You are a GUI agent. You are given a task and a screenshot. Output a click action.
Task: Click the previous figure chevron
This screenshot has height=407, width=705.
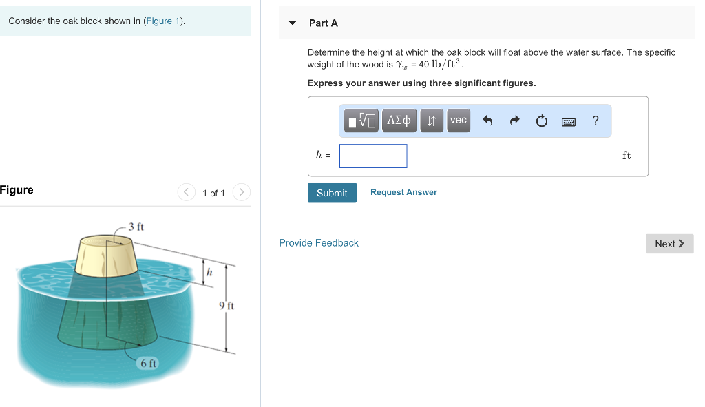(x=186, y=192)
